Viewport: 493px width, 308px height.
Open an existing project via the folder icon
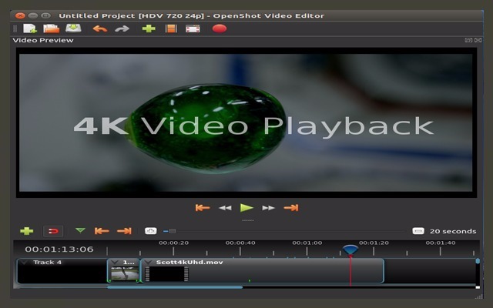click(52, 28)
